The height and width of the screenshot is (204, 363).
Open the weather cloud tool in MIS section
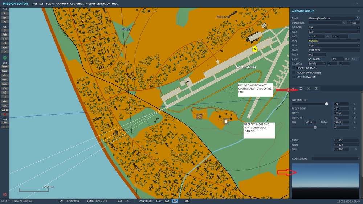coord(5,34)
